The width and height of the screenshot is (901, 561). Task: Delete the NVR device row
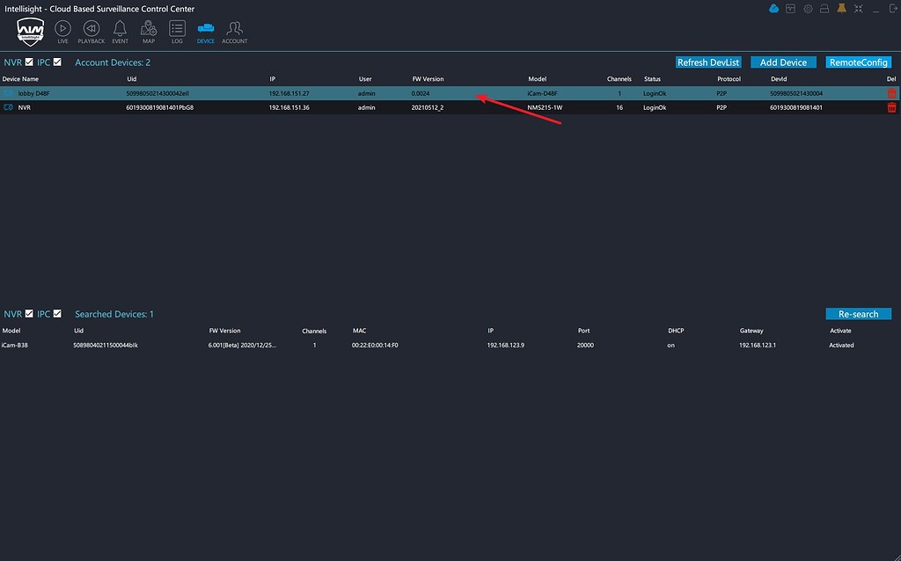pos(891,107)
